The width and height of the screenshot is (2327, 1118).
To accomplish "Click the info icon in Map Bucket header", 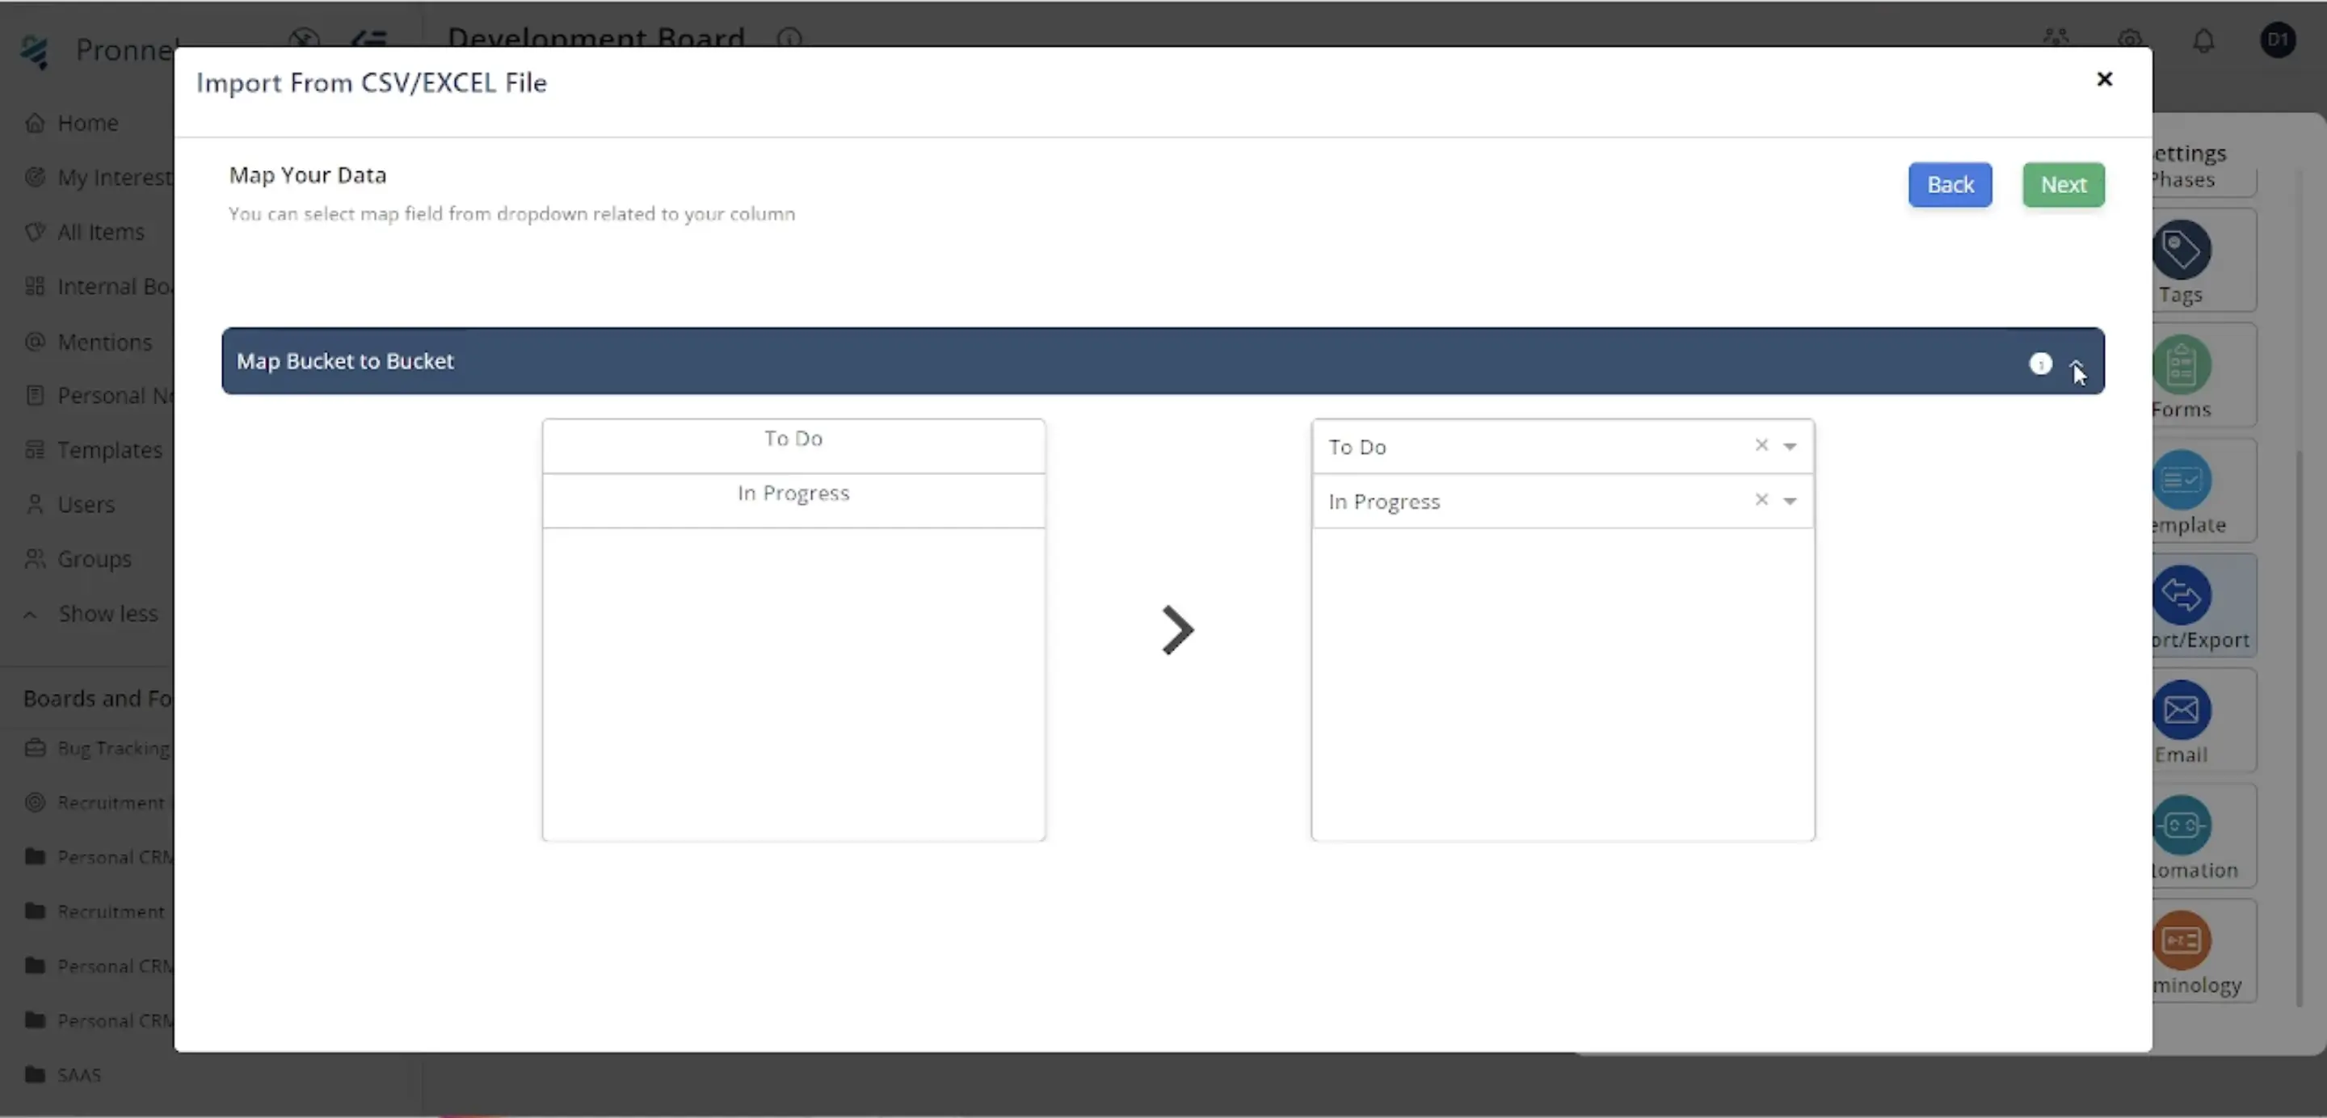I will tap(2039, 364).
